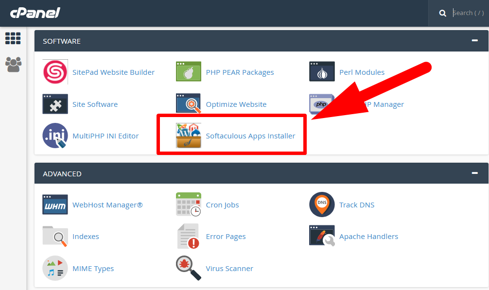Open the Virus Scanner link

pos(229,269)
